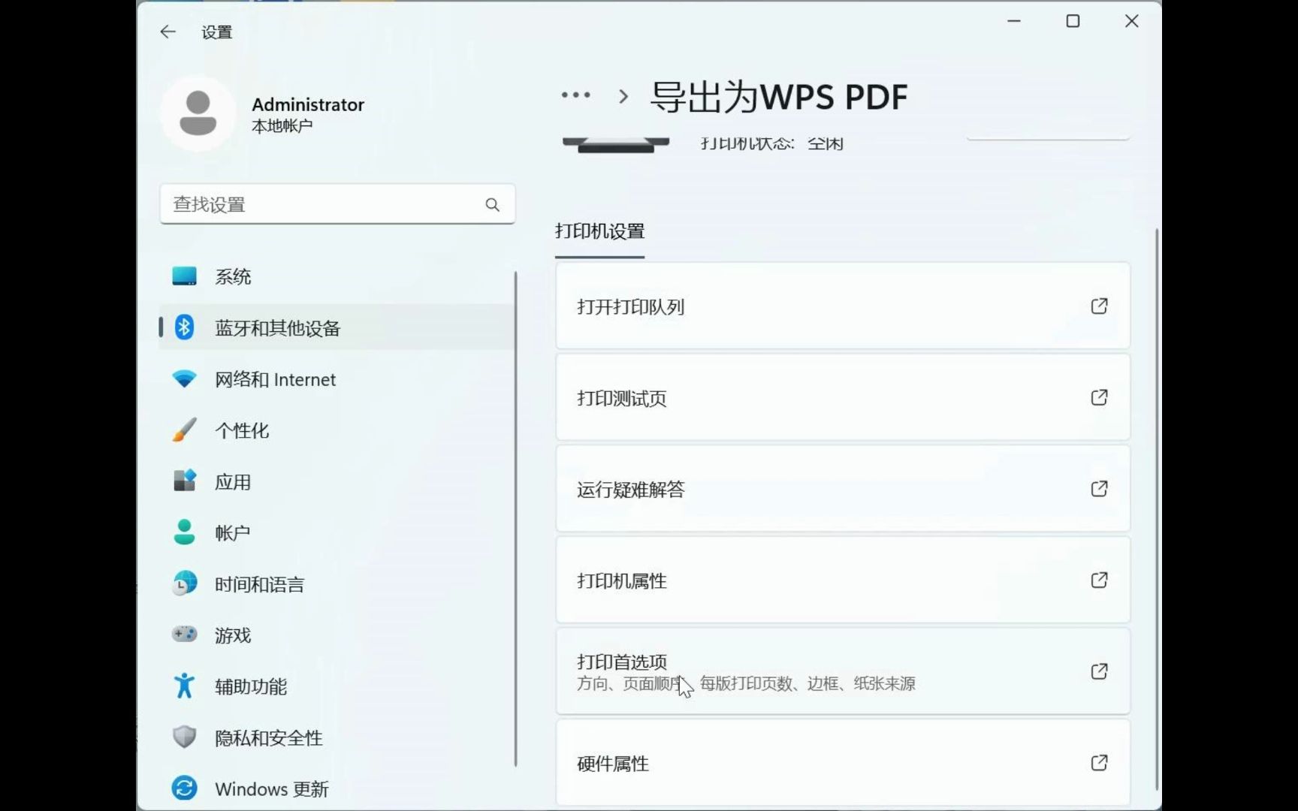The width and height of the screenshot is (1298, 811).
Task: Click the 导出为WPS PDF page title
Action: click(779, 97)
